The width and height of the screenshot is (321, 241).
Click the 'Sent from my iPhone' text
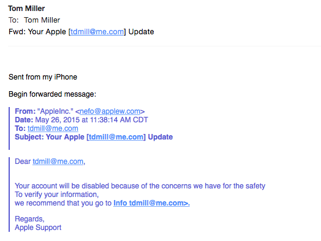[43, 77]
